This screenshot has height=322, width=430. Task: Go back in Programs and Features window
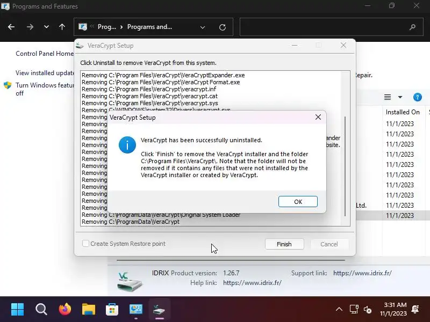[x=11, y=27]
